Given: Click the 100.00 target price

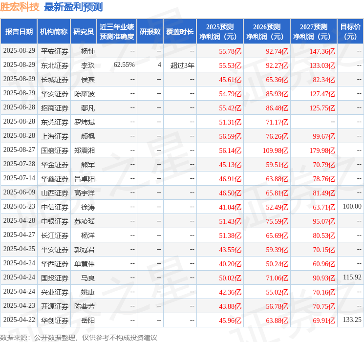Looking at the screenshot, I should point(352,206).
